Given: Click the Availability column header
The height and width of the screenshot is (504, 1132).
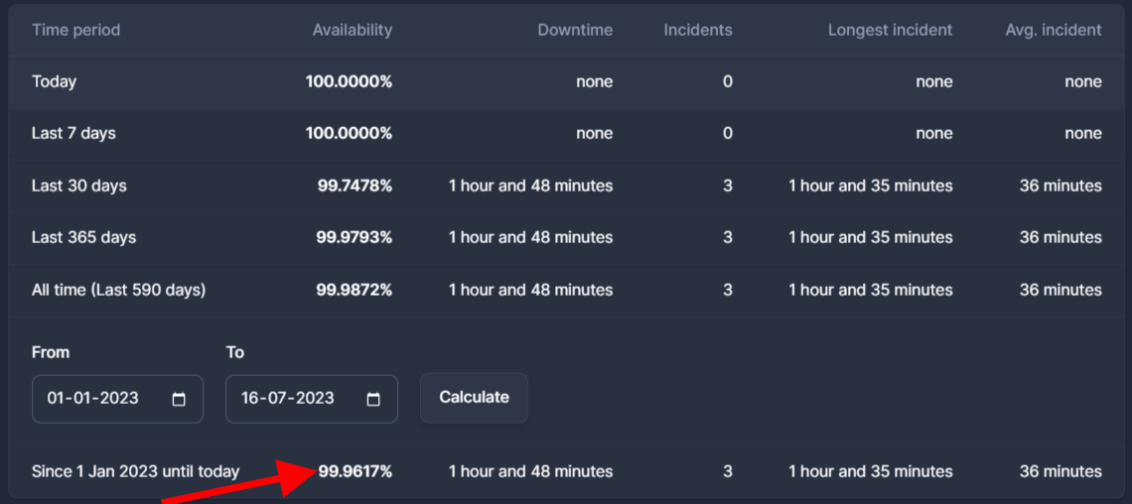Looking at the screenshot, I should click(x=353, y=31).
